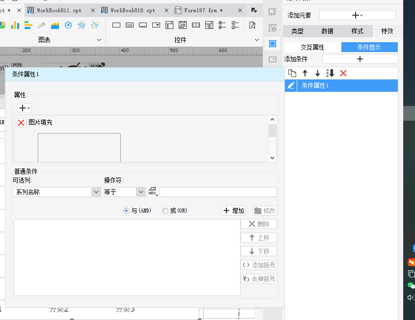Click the 去掉括号 button
This screenshot has height=320, width=415.
[x=259, y=279]
